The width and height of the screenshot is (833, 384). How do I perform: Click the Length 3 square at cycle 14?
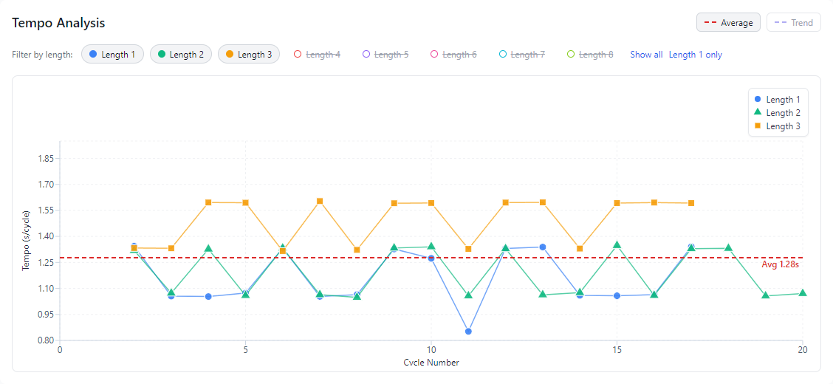pyautogui.click(x=580, y=249)
